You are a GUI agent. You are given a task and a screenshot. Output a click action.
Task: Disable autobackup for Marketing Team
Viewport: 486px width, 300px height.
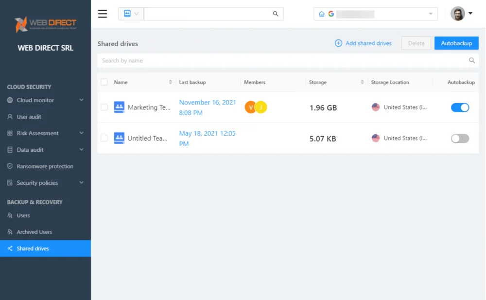click(460, 107)
